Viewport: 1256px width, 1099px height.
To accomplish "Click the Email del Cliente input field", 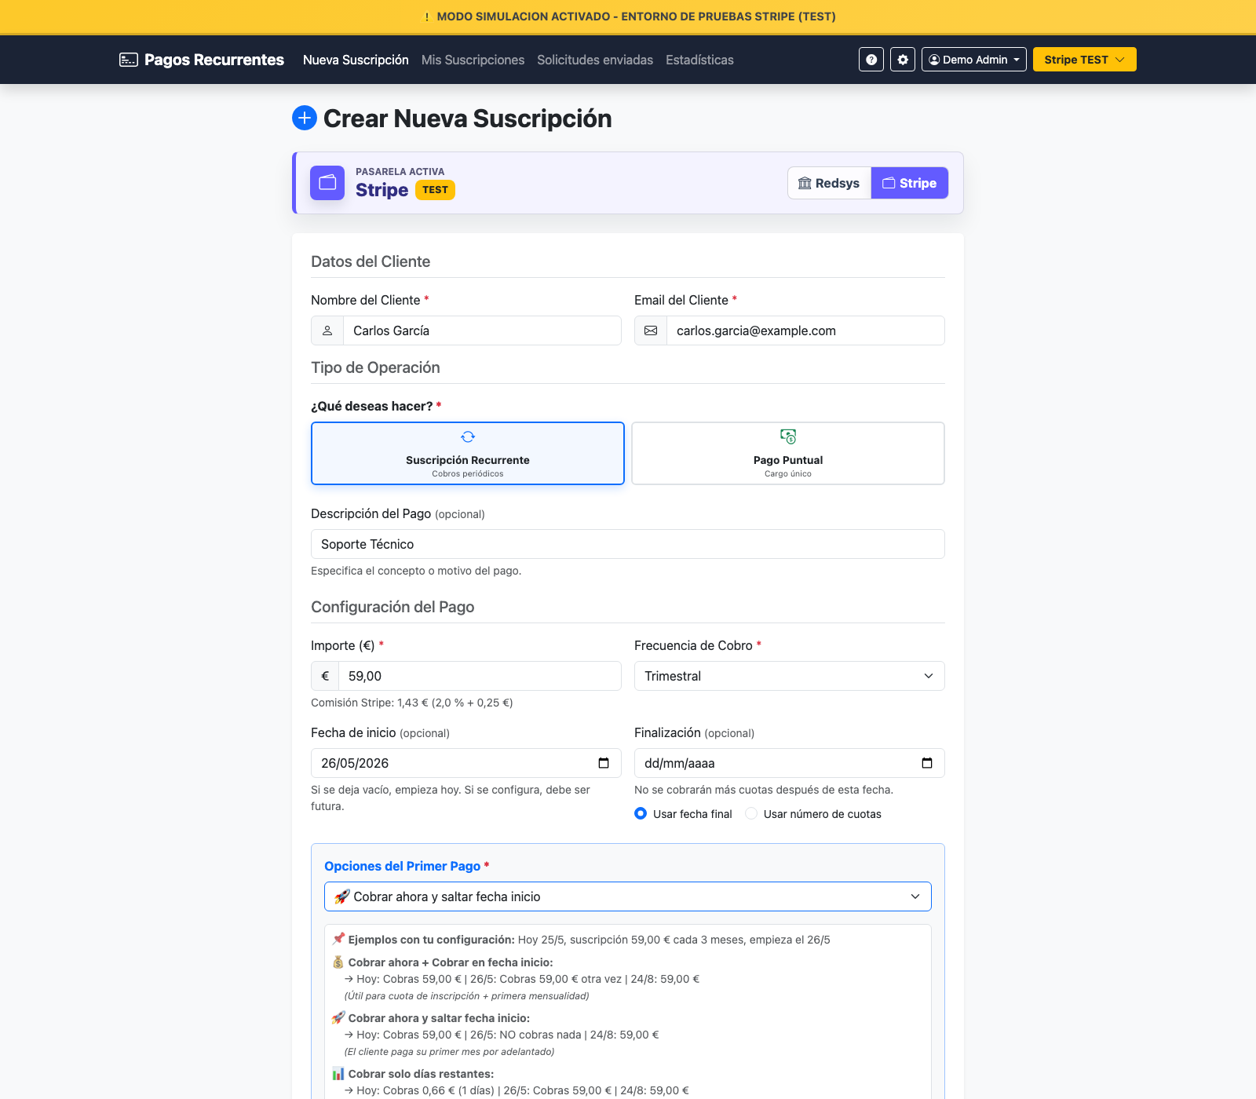I will click(x=805, y=330).
